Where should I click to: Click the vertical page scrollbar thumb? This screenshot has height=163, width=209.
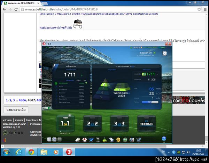(x=206, y=139)
